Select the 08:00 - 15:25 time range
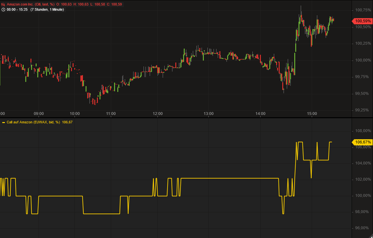The width and height of the screenshot is (373, 238). tap(17, 9)
